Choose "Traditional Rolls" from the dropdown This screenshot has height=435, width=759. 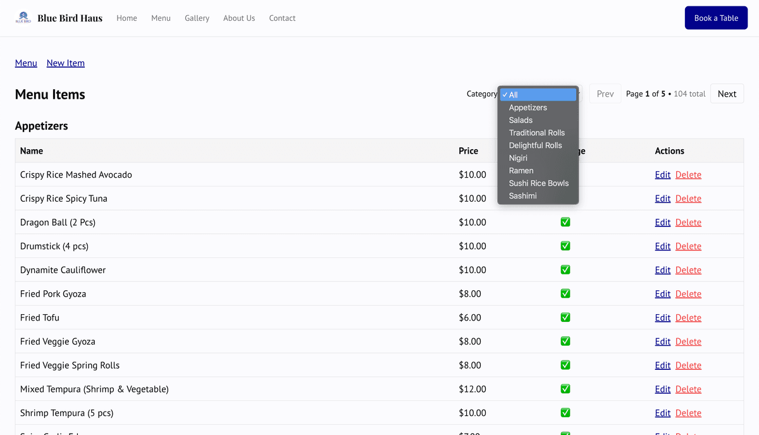(536, 132)
